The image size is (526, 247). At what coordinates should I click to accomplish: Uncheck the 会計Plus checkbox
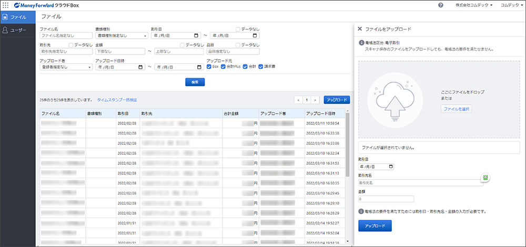[x=223, y=67]
